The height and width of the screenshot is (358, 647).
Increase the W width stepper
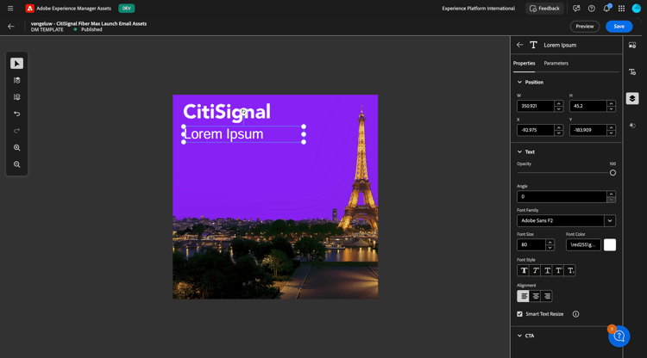559,103
